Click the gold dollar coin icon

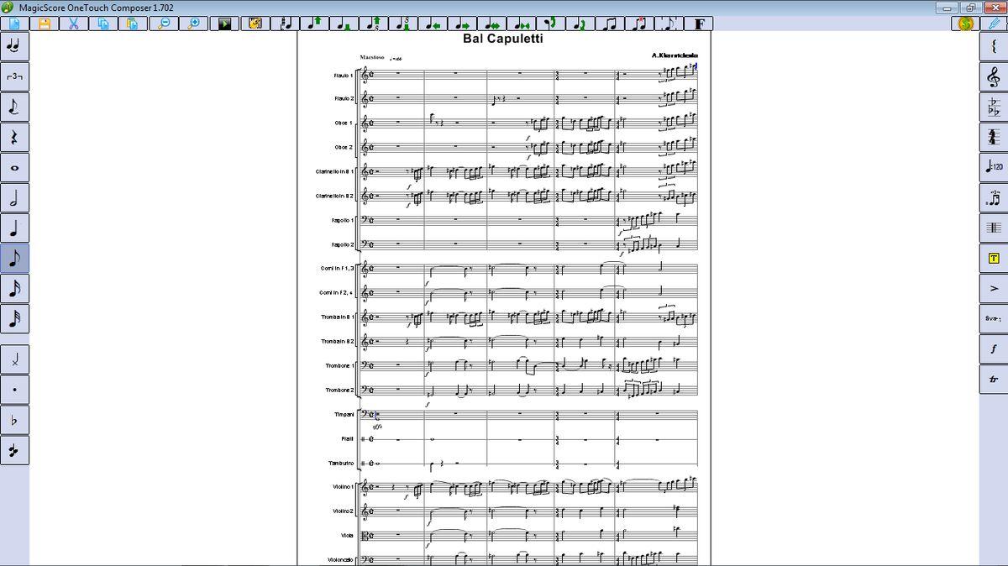tap(966, 24)
